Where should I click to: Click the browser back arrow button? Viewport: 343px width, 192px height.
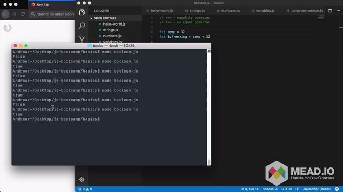pos(5,14)
